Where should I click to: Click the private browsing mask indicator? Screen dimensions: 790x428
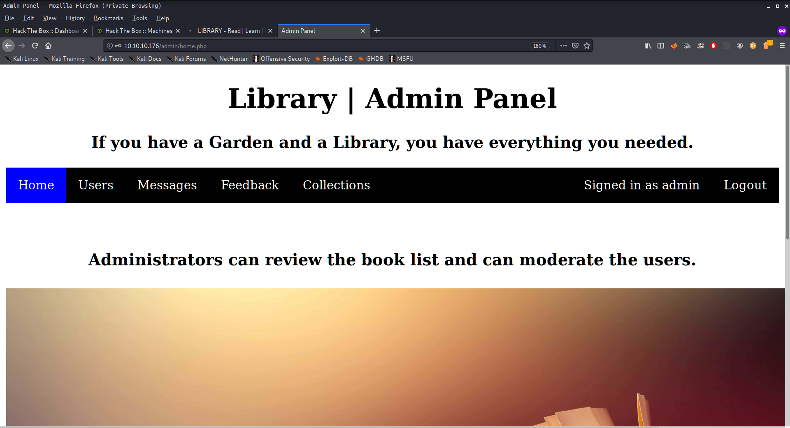[782, 30]
